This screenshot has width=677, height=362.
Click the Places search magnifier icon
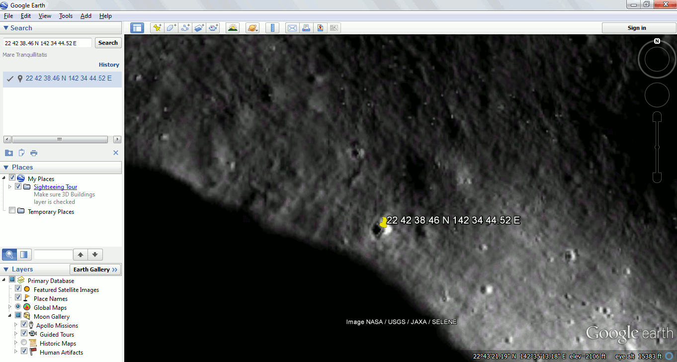9,255
